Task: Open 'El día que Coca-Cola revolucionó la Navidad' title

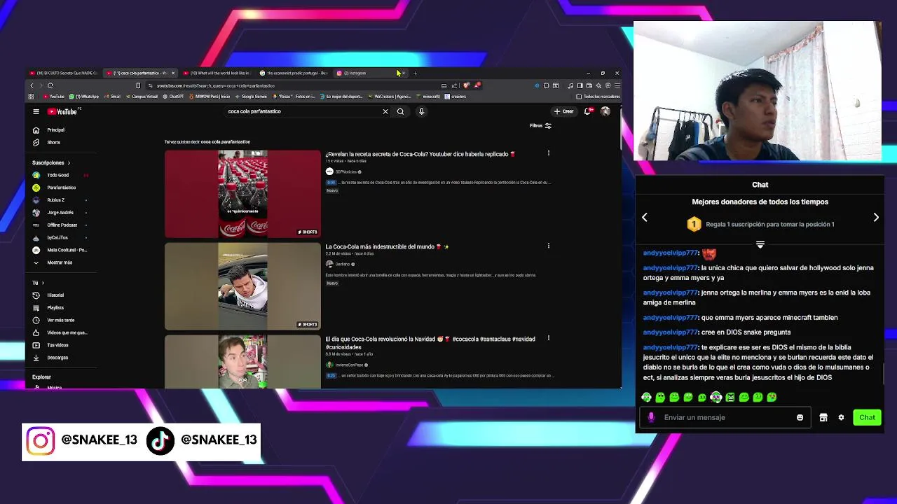Action: click(430, 342)
